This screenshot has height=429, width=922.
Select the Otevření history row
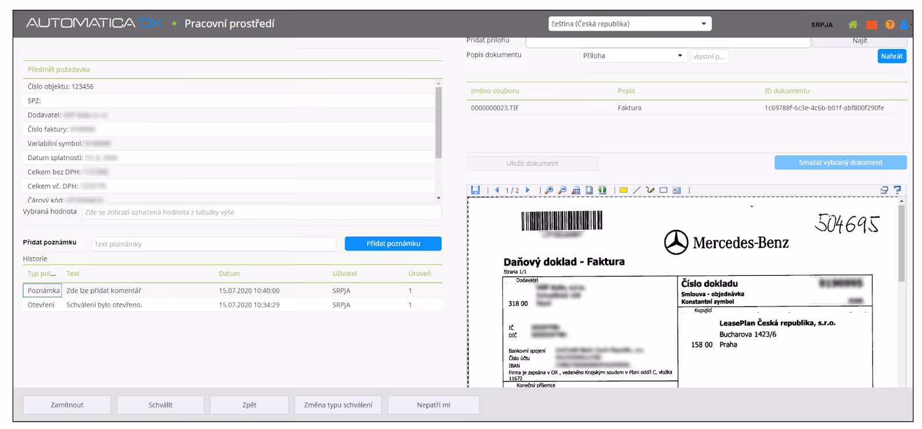(x=233, y=305)
